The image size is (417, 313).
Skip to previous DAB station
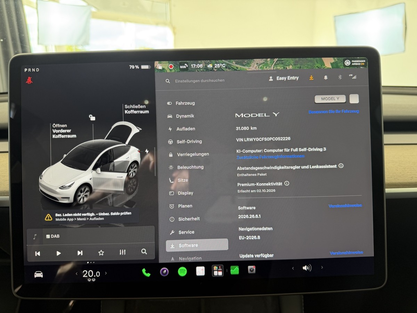tap(38, 254)
